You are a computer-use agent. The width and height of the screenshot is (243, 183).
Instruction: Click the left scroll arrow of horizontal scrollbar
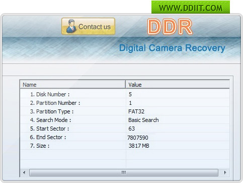coord(24,172)
